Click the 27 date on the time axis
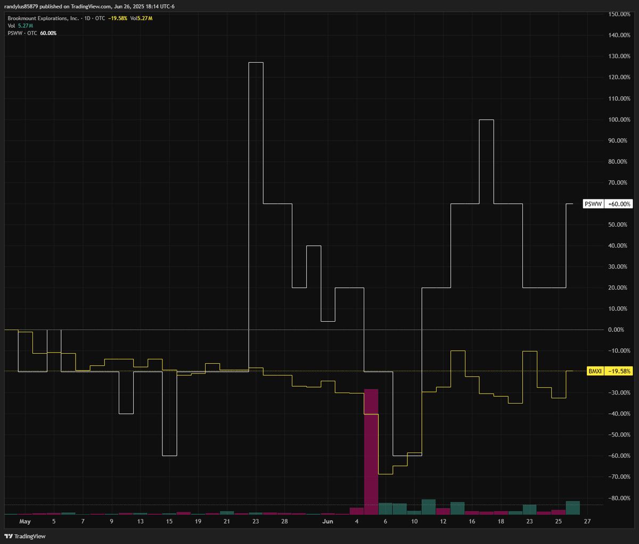This screenshot has width=639, height=544. [587, 522]
